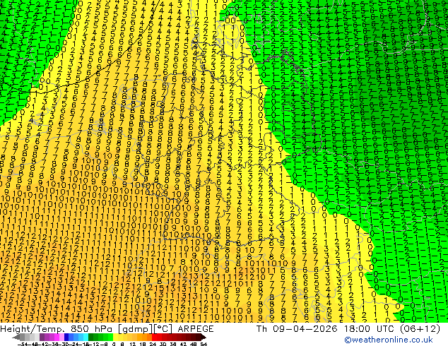Click the legend's right arrow end cap
This screenshot has height=346, width=448.
point(203,337)
